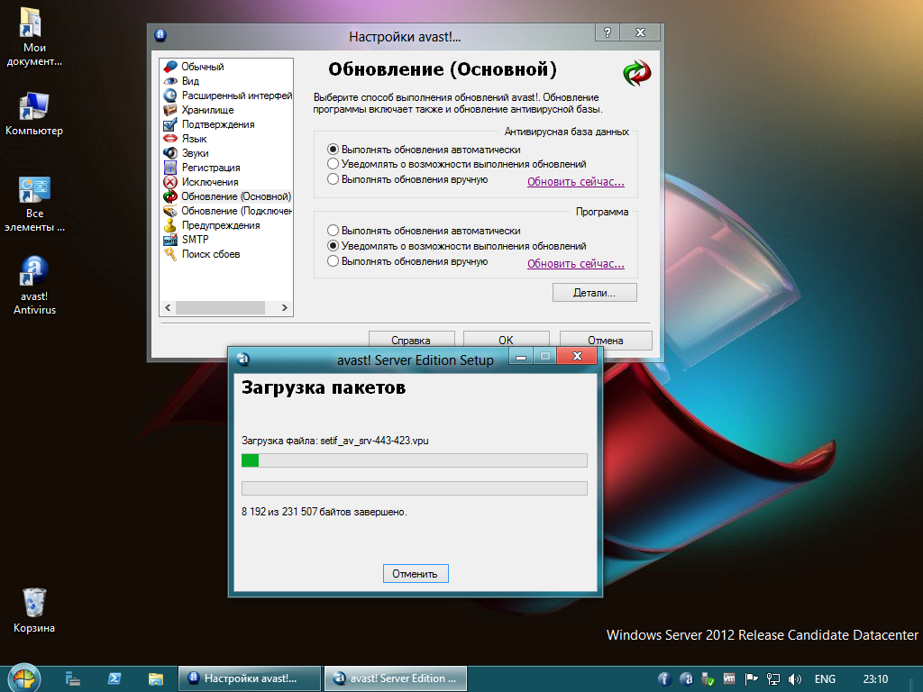
Task: Switch to avast! Server Edition taskbar window
Action: [396, 678]
